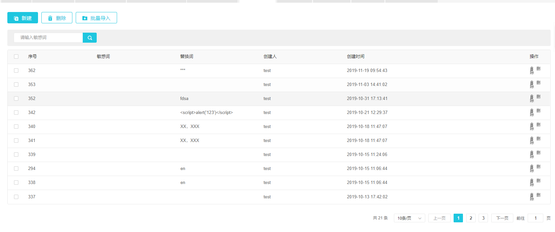The image size is (555, 232).
Task: Click the 下一页 next page button
Action: pos(502,218)
